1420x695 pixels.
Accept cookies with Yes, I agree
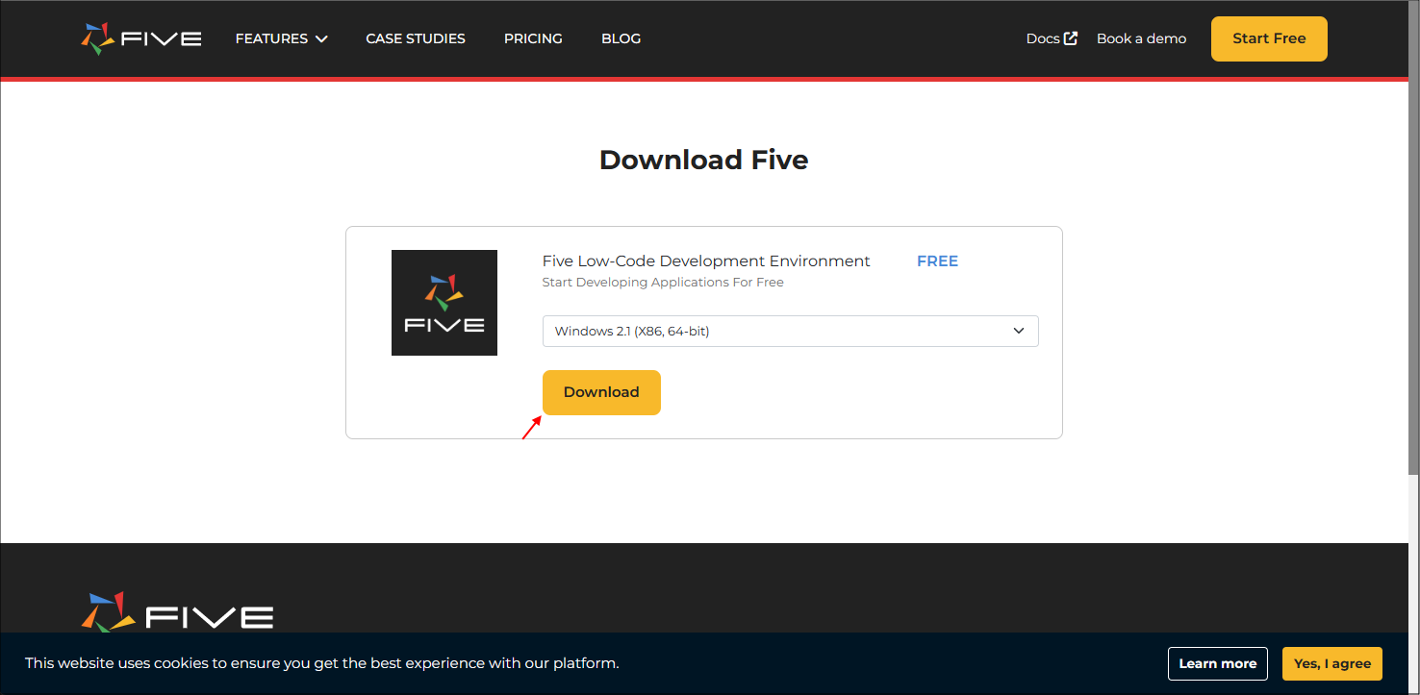click(1332, 663)
